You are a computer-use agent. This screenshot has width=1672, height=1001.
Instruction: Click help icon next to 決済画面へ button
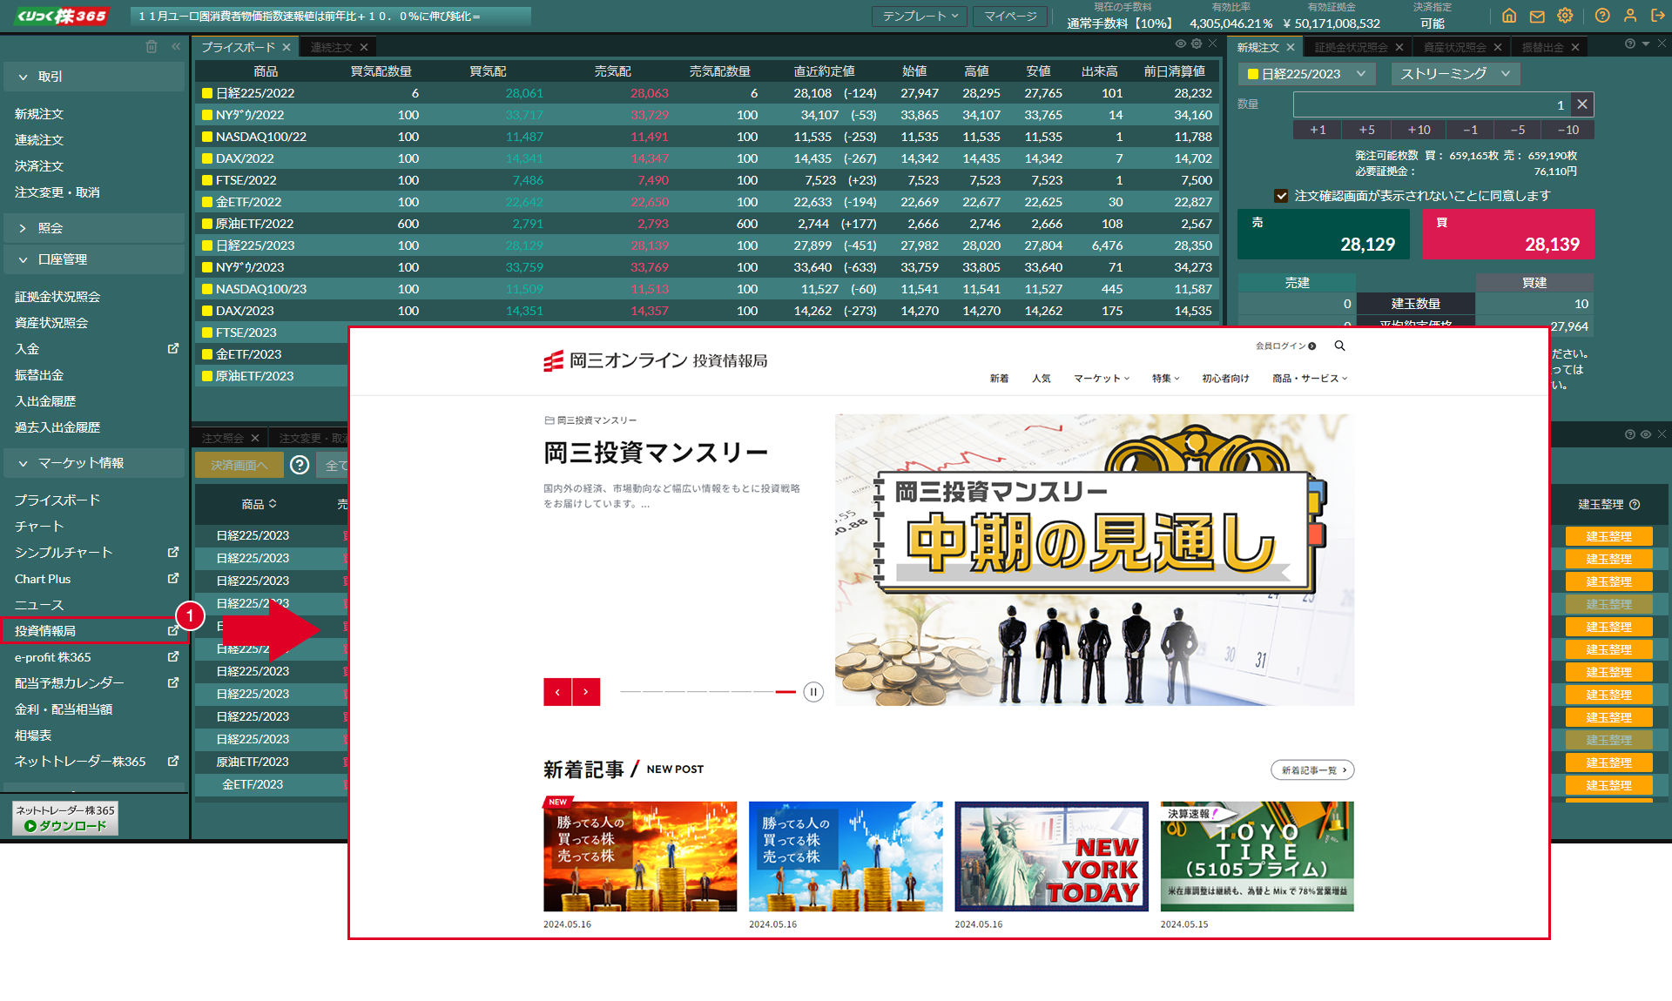[x=300, y=465]
